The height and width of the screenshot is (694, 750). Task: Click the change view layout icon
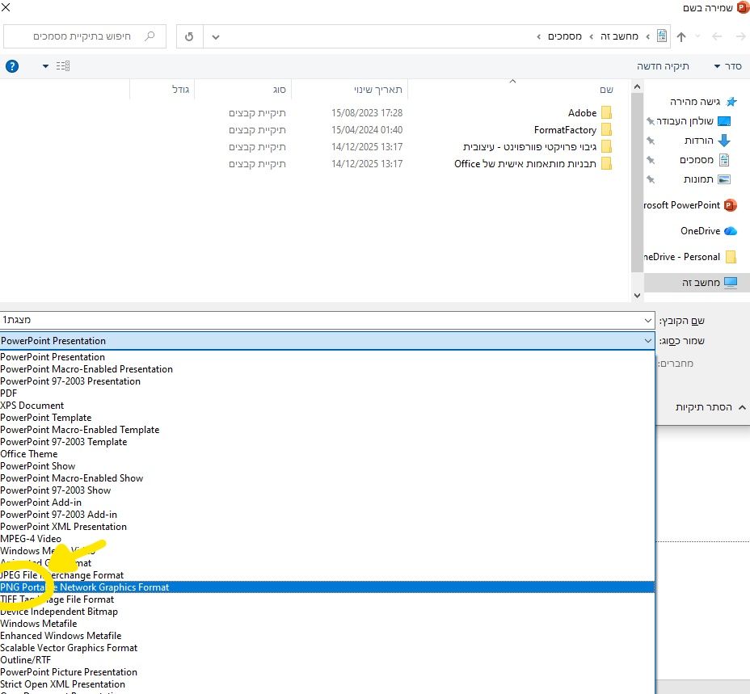point(63,66)
